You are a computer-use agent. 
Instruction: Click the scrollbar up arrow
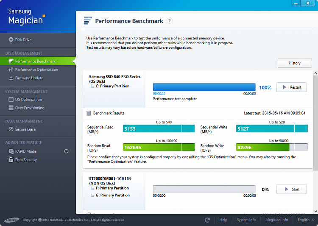tap(315, 73)
